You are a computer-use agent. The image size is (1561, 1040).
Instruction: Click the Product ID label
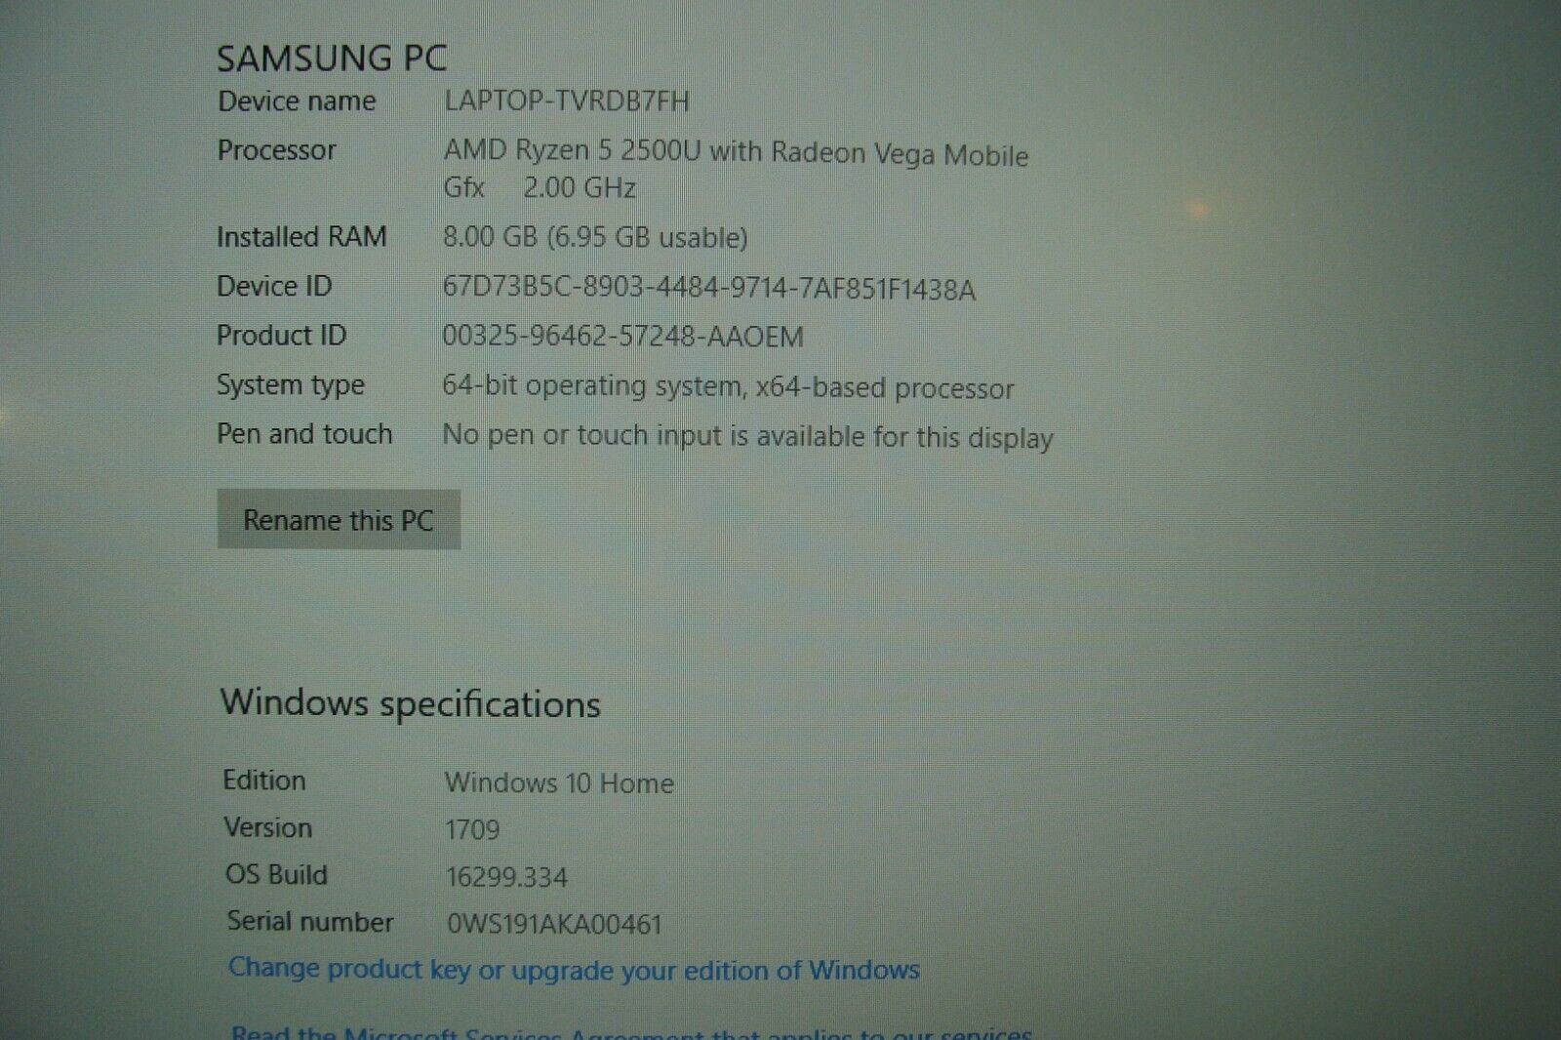281,336
